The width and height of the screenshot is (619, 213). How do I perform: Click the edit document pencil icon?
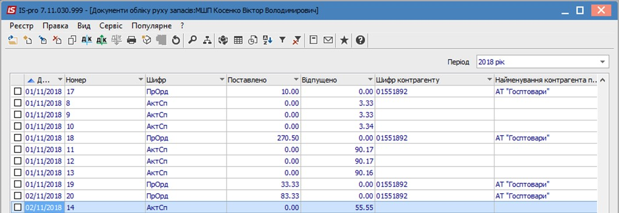(43, 40)
